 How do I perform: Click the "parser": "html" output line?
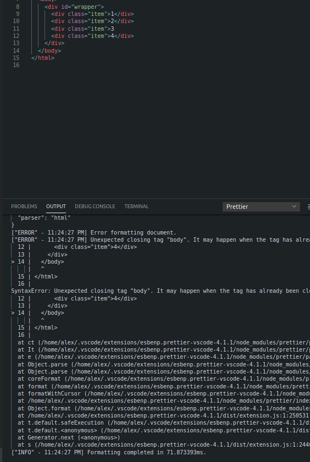(44, 218)
